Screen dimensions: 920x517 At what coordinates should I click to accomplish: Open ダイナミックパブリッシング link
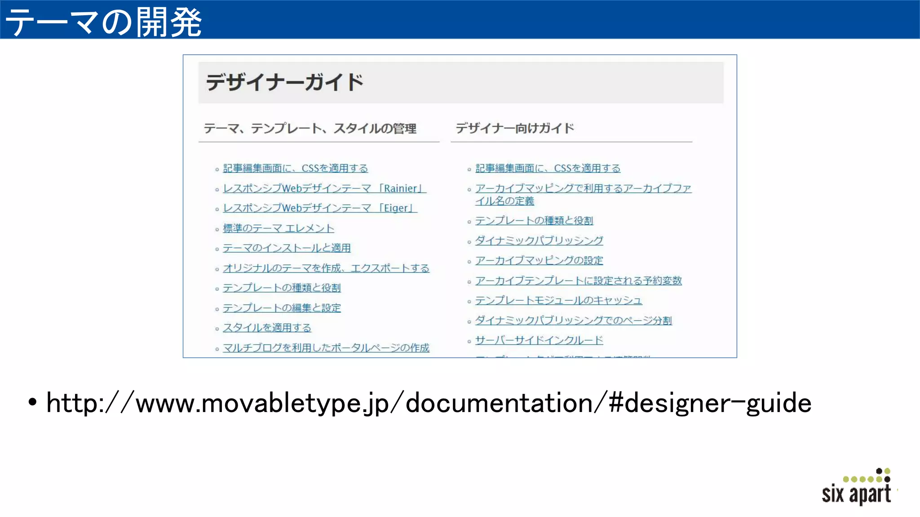pos(539,241)
